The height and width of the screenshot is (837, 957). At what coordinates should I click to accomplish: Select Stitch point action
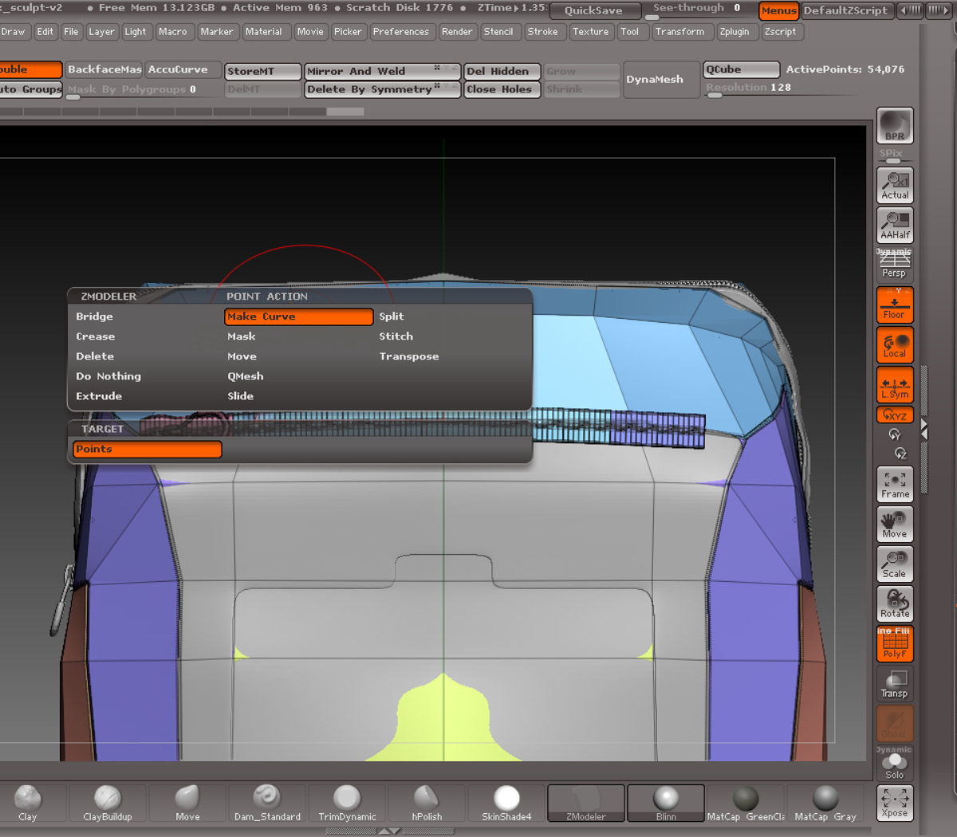(396, 336)
